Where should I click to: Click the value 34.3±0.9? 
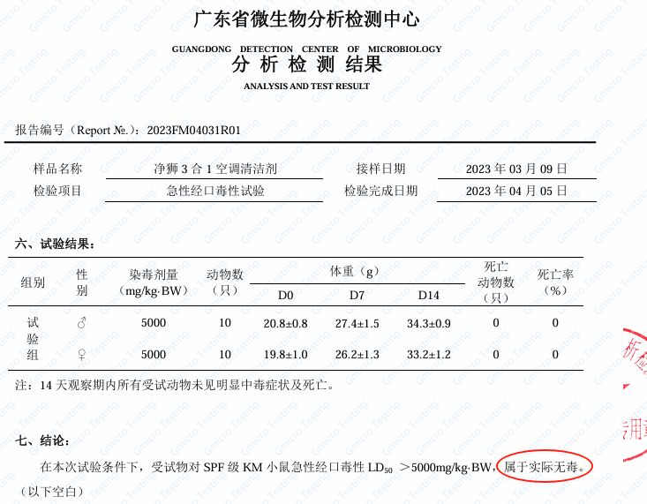(429, 324)
